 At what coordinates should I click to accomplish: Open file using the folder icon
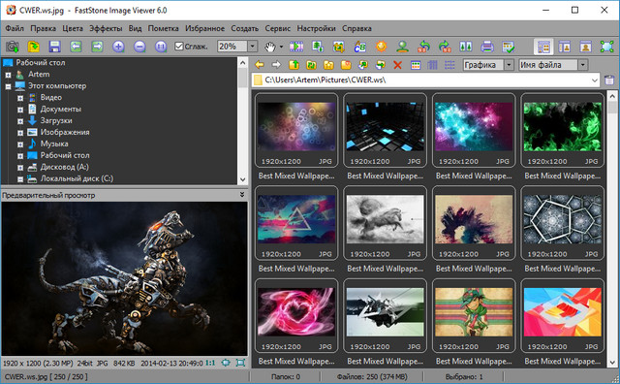(34, 47)
